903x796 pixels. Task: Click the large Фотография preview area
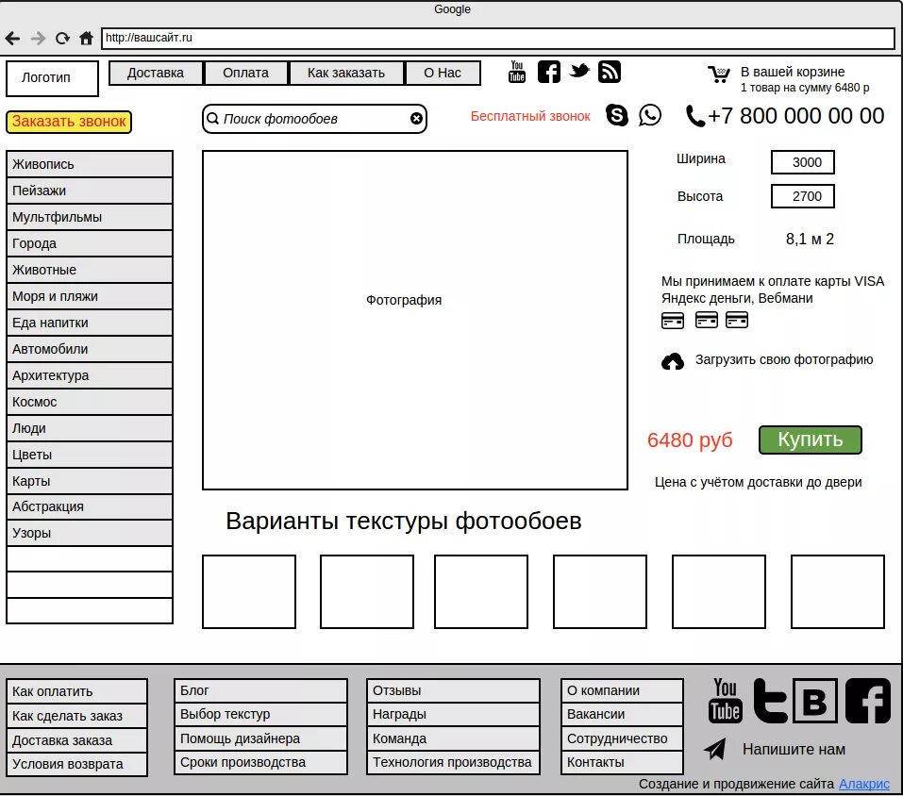coord(414,320)
